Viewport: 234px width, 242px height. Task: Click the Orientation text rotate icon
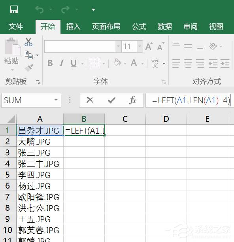(213, 46)
